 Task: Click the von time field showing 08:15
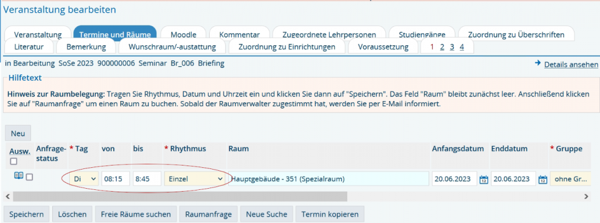(116, 179)
